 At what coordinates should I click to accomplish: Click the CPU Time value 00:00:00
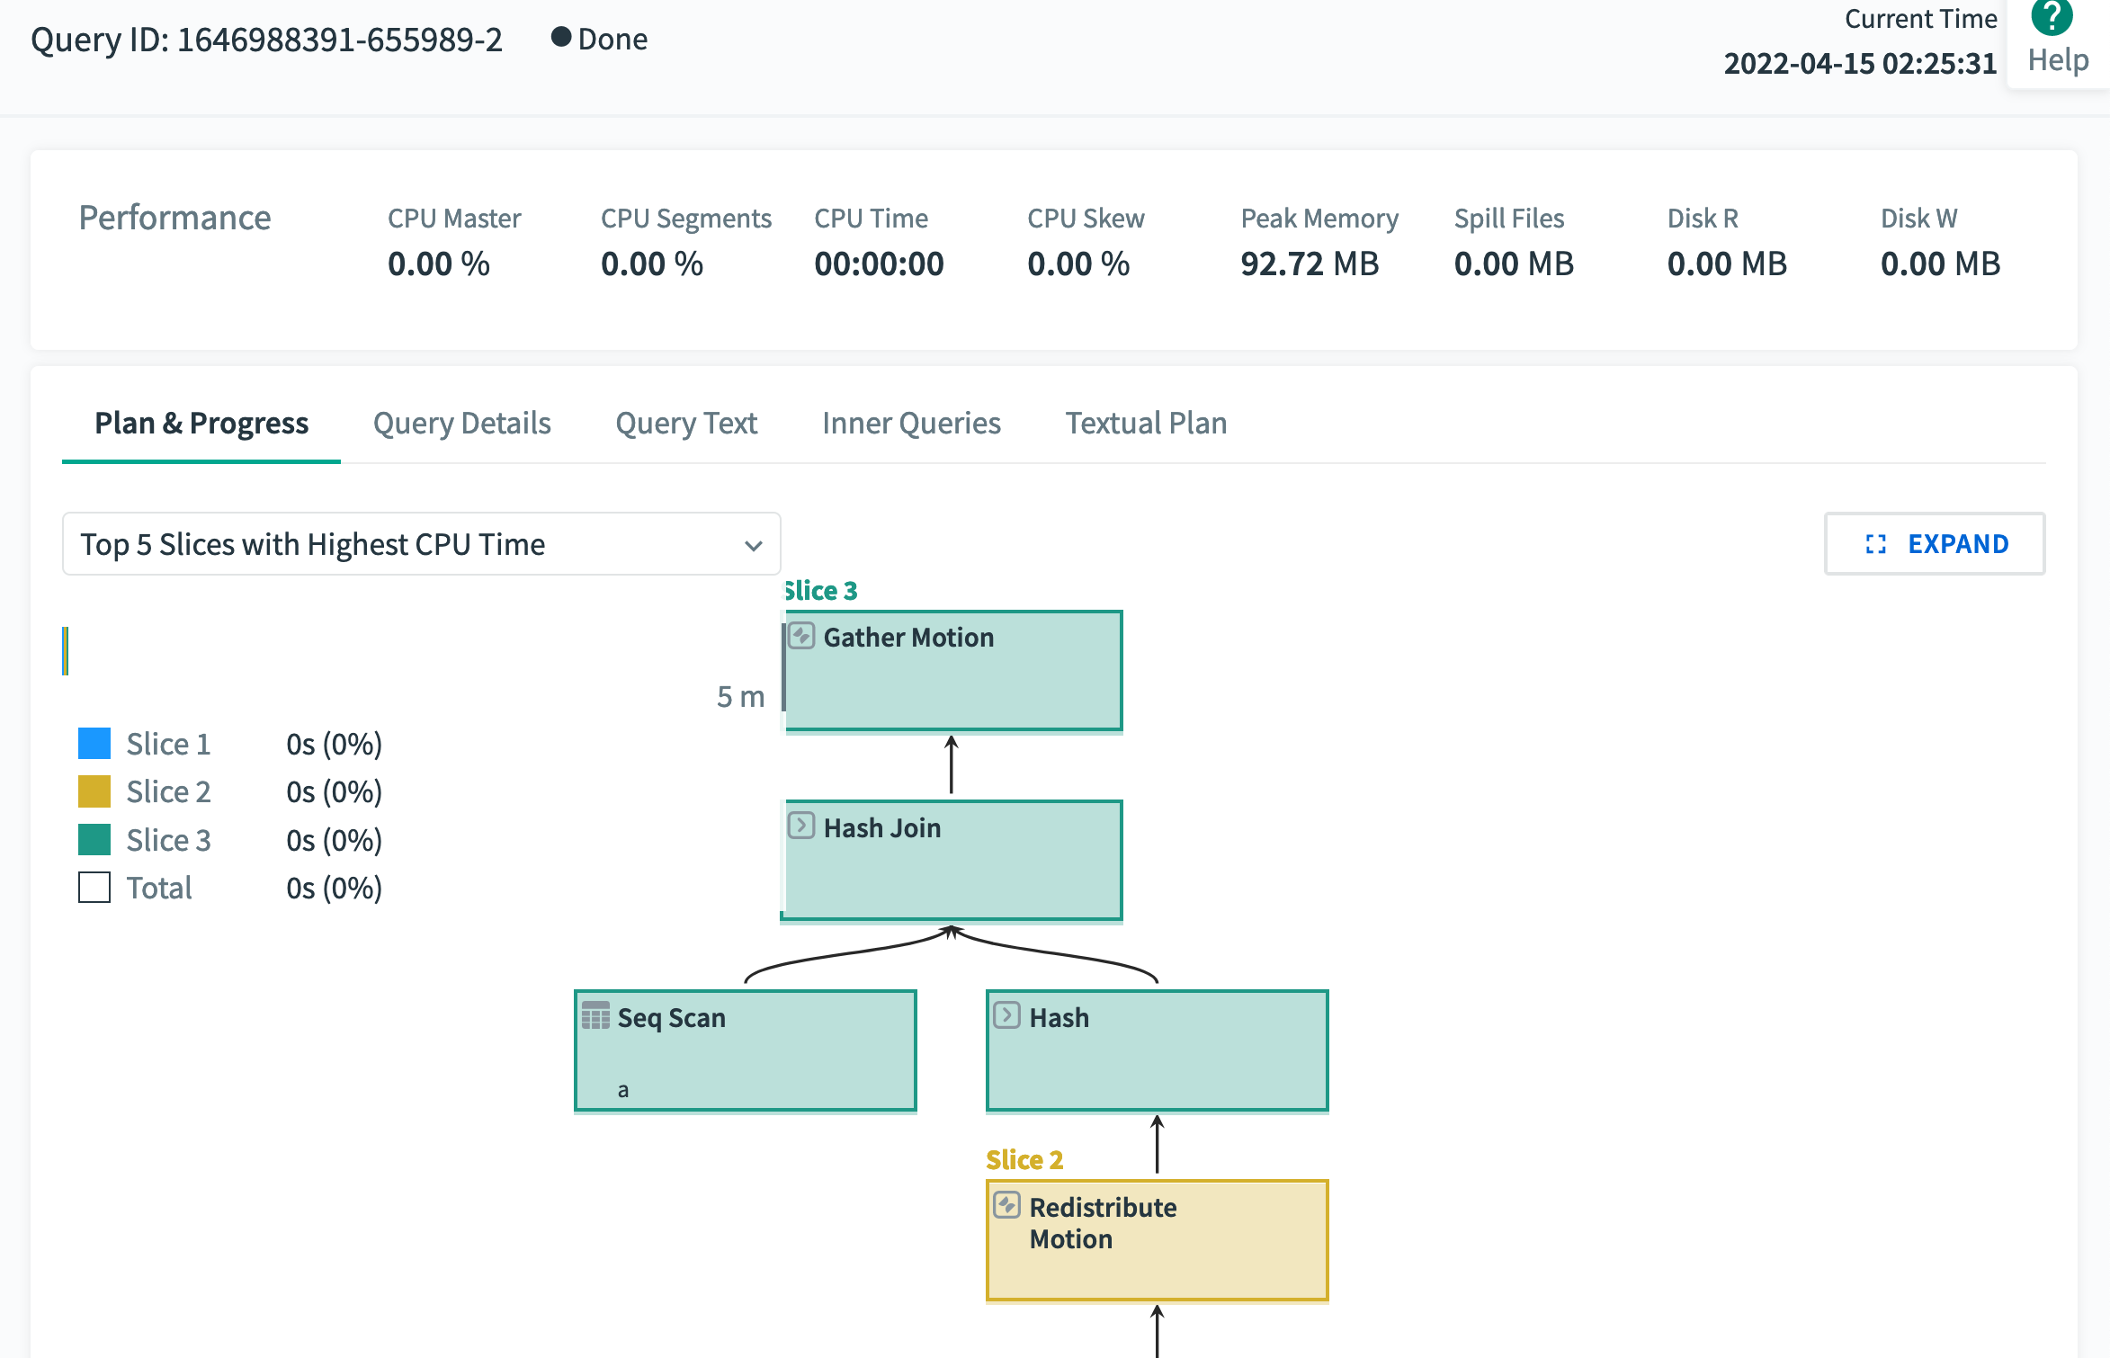coord(879,264)
